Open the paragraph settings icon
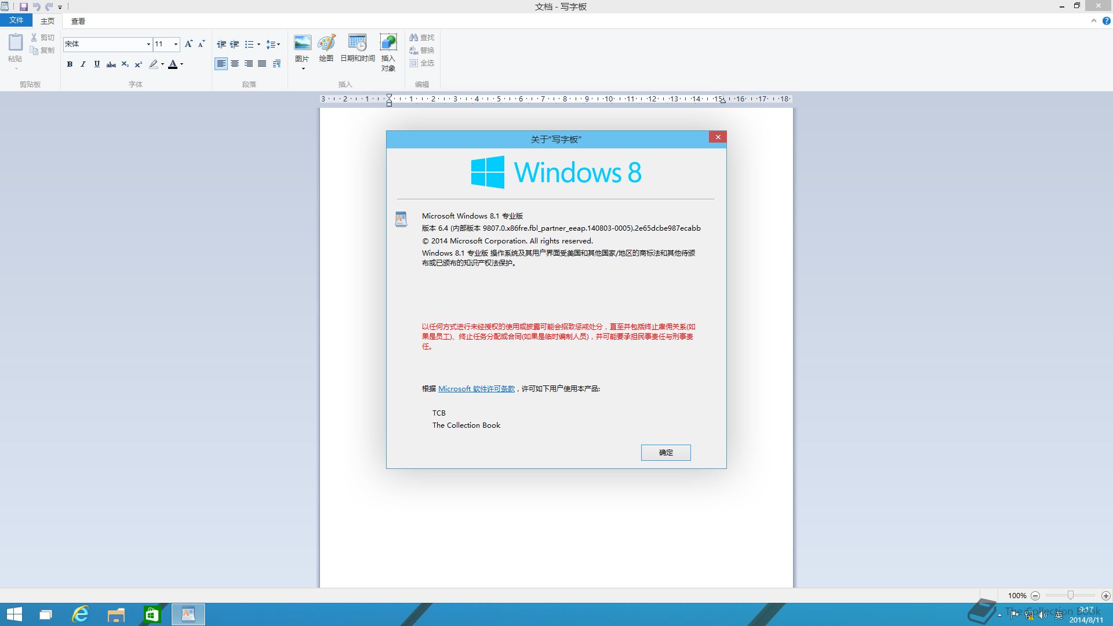The image size is (1113, 626). (277, 64)
